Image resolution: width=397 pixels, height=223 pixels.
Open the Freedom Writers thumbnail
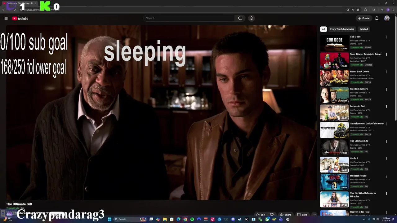(x=334, y=95)
